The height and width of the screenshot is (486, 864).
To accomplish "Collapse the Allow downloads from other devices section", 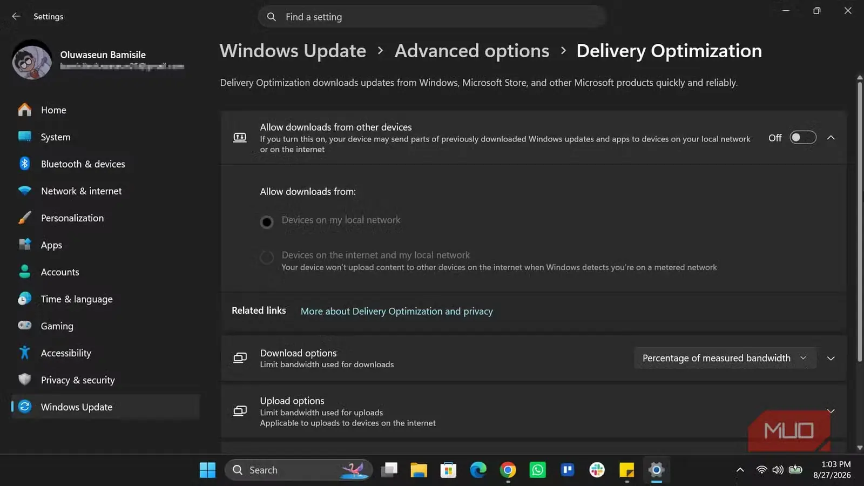I will 831,138.
